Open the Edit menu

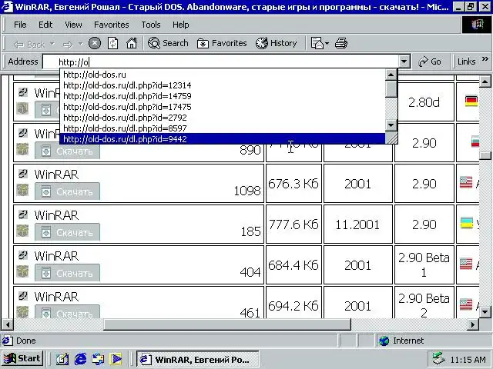click(45, 25)
